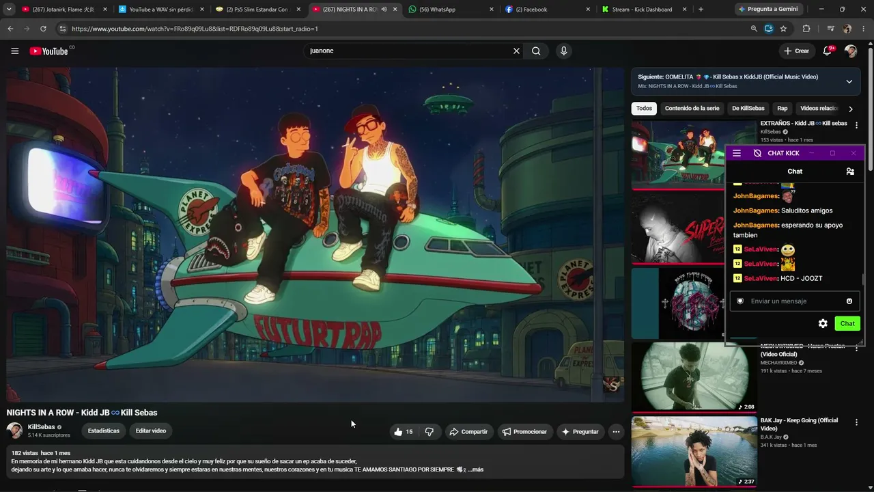Expand the video description with más

pos(475,469)
